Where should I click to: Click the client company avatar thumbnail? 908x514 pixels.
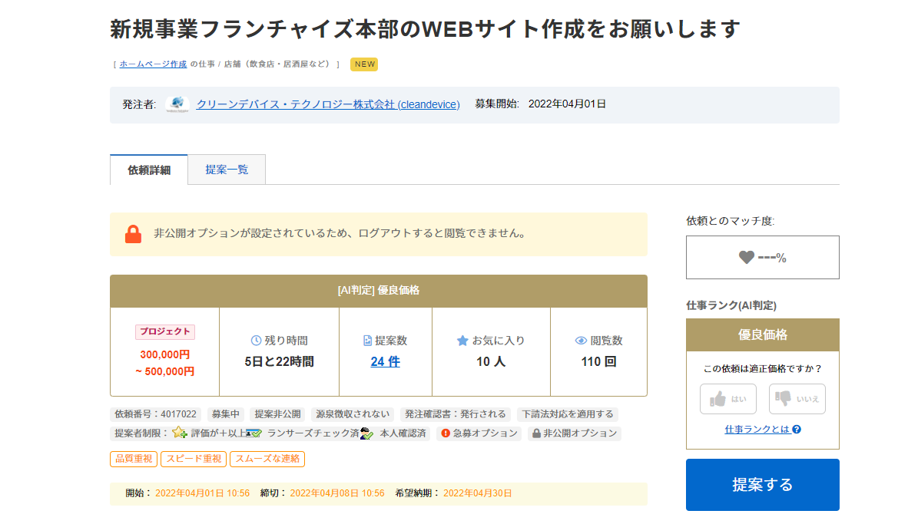[x=177, y=104]
